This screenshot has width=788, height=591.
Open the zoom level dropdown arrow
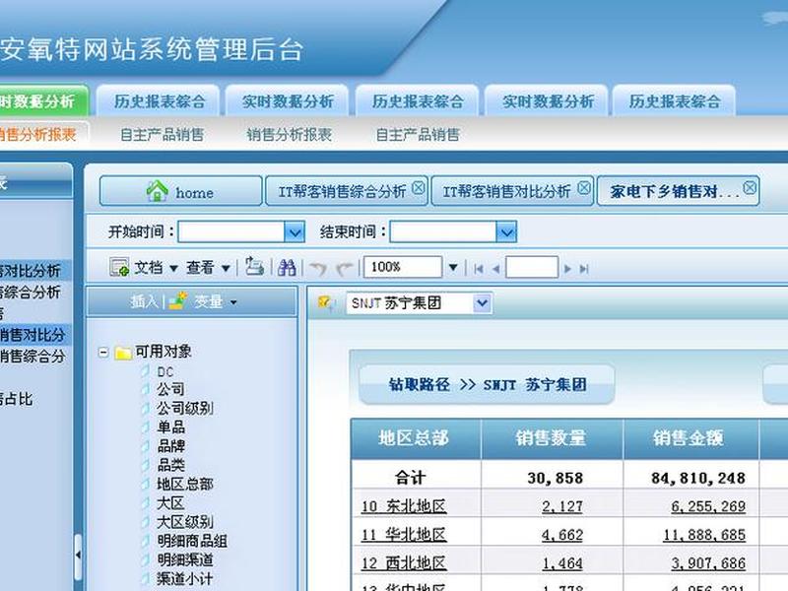click(453, 267)
